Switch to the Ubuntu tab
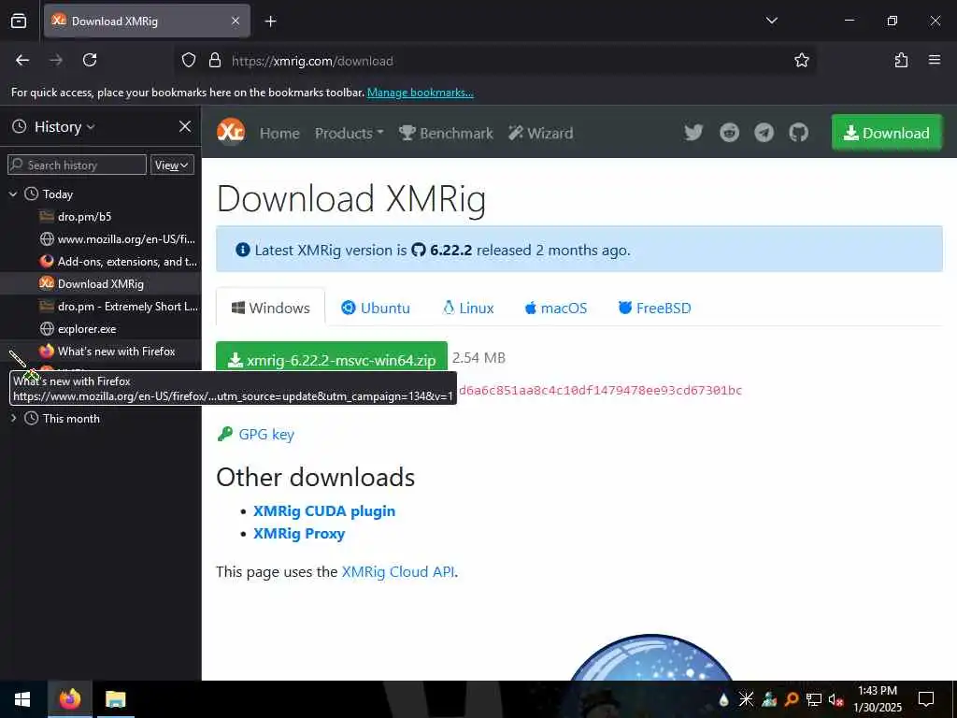 (376, 308)
